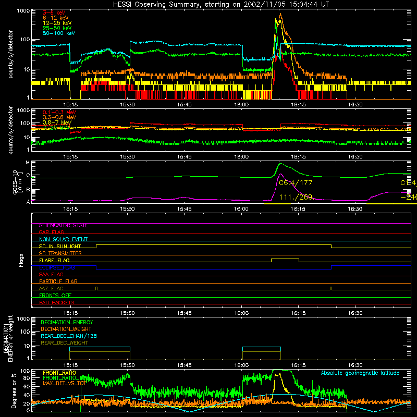Select the SAA_FLAG label
417x417 pixels.
click(51, 274)
